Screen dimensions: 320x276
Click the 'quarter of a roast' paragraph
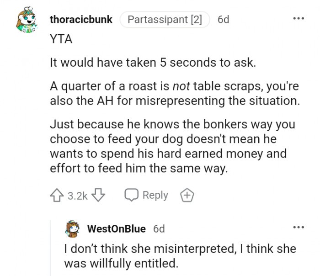pos(175,94)
